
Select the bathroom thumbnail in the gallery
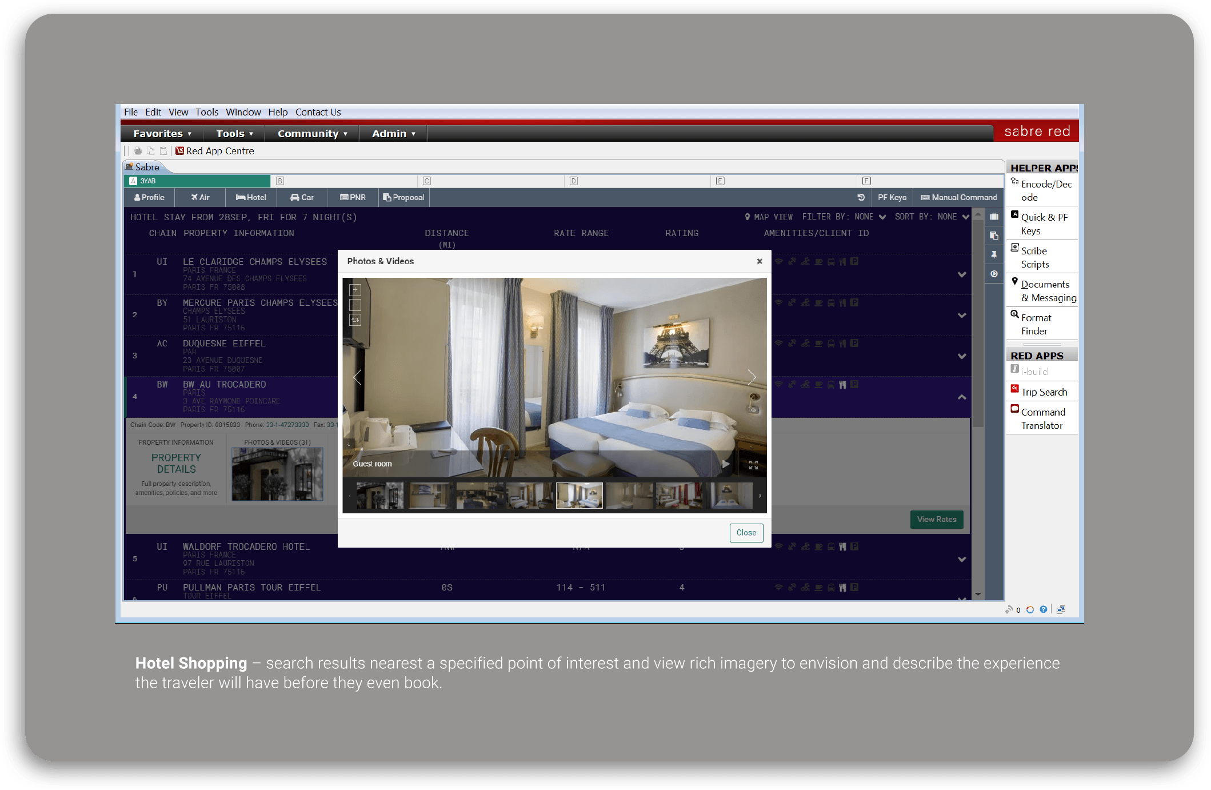(629, 496)
